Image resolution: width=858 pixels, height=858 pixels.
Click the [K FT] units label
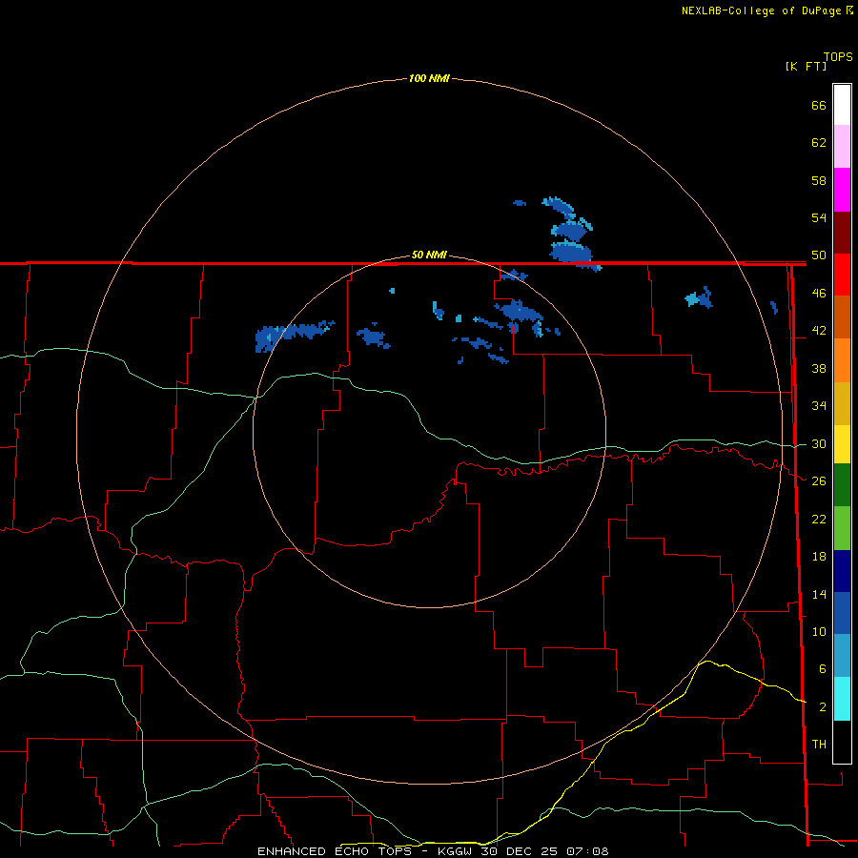[x=806, y=66]
